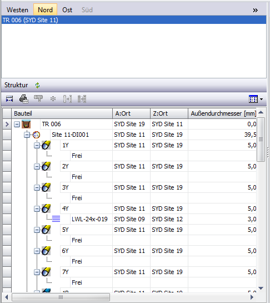This screenshot has height=303, width=270.
Task: Collapse the Site 11-DI001 node
Action: tap(27, 135)
